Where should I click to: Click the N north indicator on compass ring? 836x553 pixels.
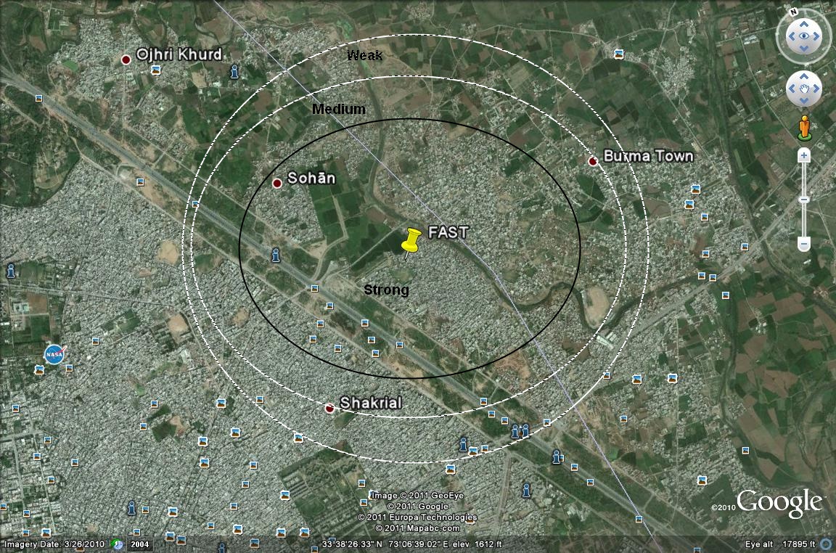pyautogui.click(x=794, y=12)
